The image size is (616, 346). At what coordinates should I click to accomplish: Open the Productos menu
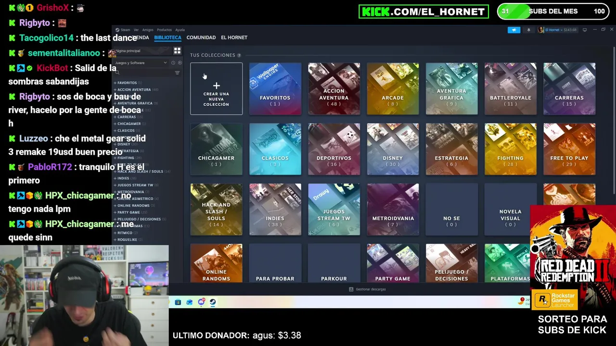(164, 30)
